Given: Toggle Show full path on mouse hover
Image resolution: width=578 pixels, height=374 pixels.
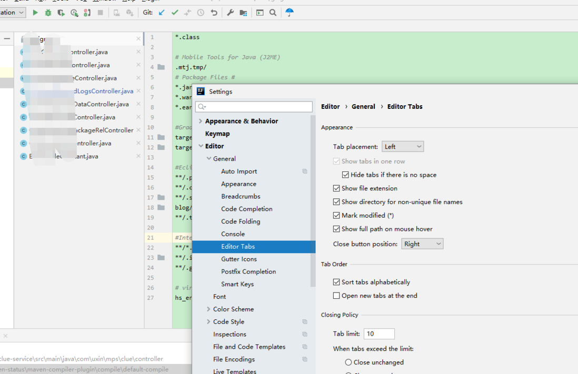Looking at the screenshot, I should (x=336, y=229).
